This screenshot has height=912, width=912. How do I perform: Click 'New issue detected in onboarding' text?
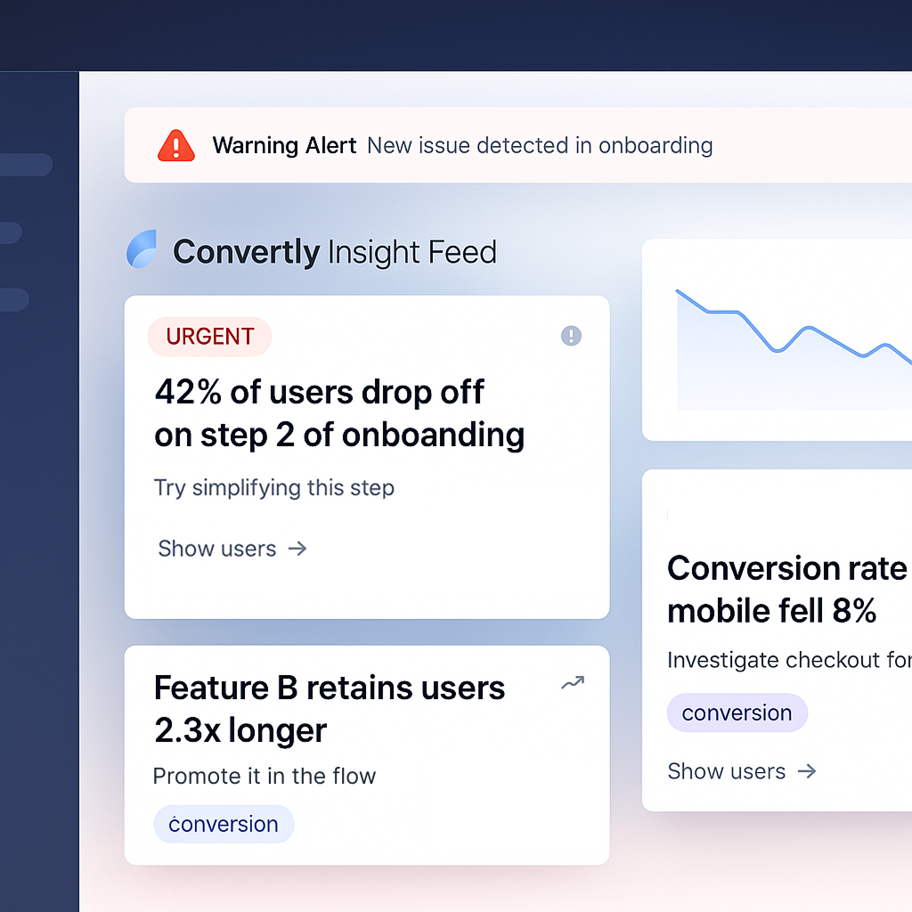[x=540, y=145]
